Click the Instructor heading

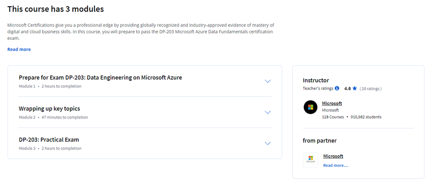pyautogui.click(x=316, y=81)
